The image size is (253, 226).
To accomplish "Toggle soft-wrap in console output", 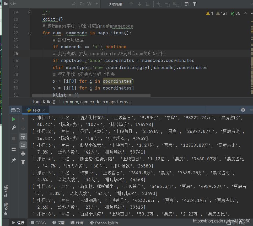I will [x=23, y=136].
